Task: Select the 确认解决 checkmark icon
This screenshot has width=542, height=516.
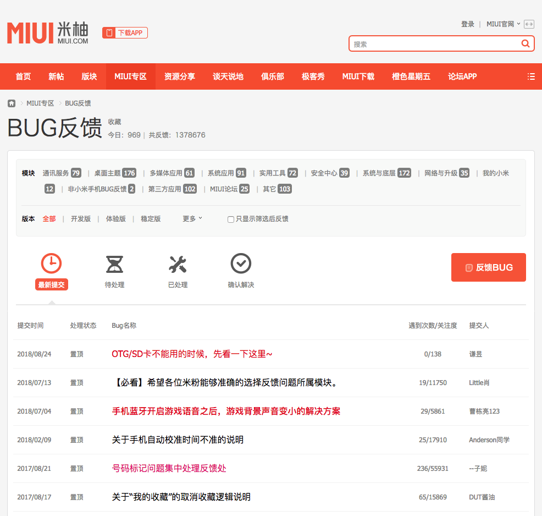Action: (x=241, y=264)
